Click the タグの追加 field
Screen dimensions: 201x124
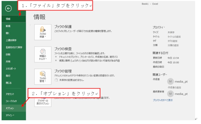click(x=172, y=41)
